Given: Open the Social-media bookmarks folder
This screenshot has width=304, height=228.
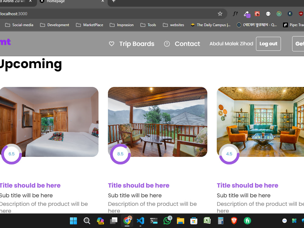Looking at the screenshot, I should point(19,25).
